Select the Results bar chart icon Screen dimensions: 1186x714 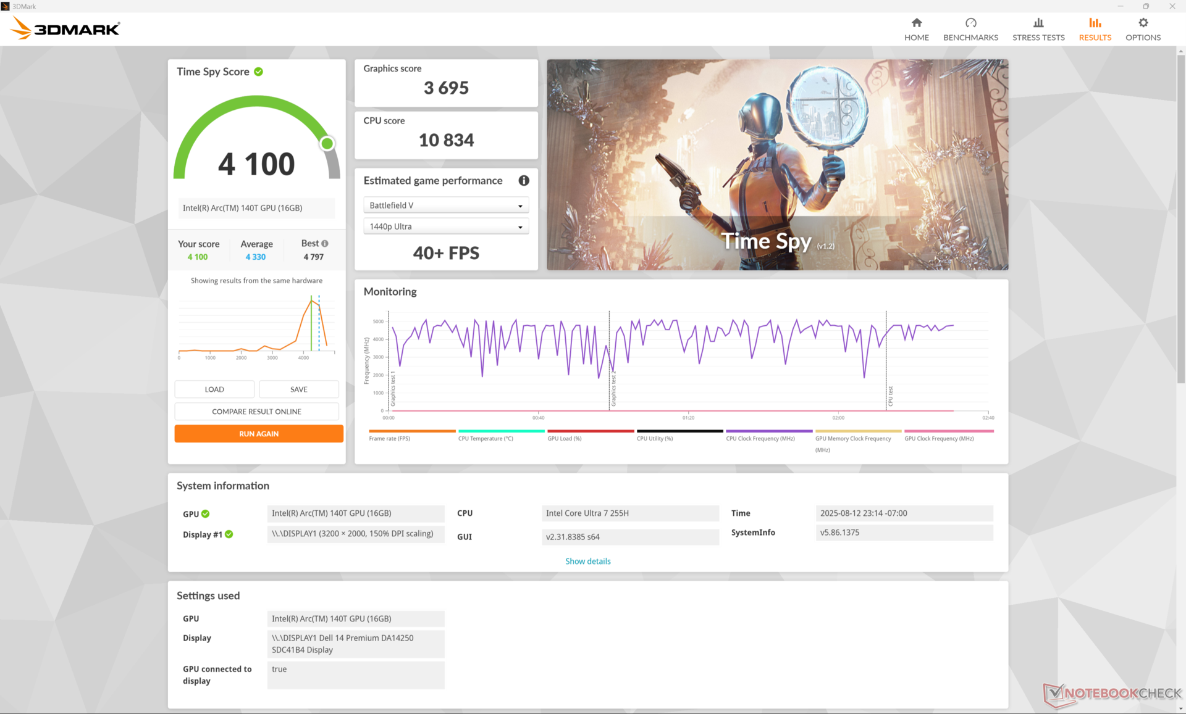(x=1095, y=23)
